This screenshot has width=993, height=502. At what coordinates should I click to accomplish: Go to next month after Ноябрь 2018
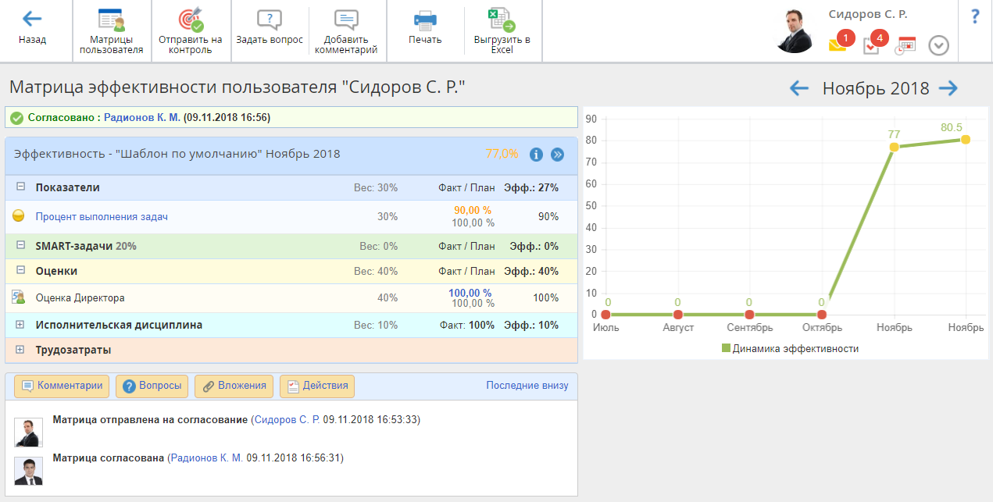tap(948, 88)
